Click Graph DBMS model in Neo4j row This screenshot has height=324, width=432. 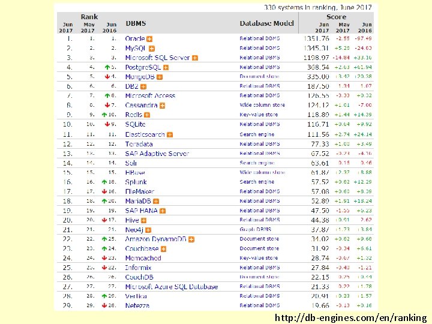pyautogui.click(x=256, y=229)
